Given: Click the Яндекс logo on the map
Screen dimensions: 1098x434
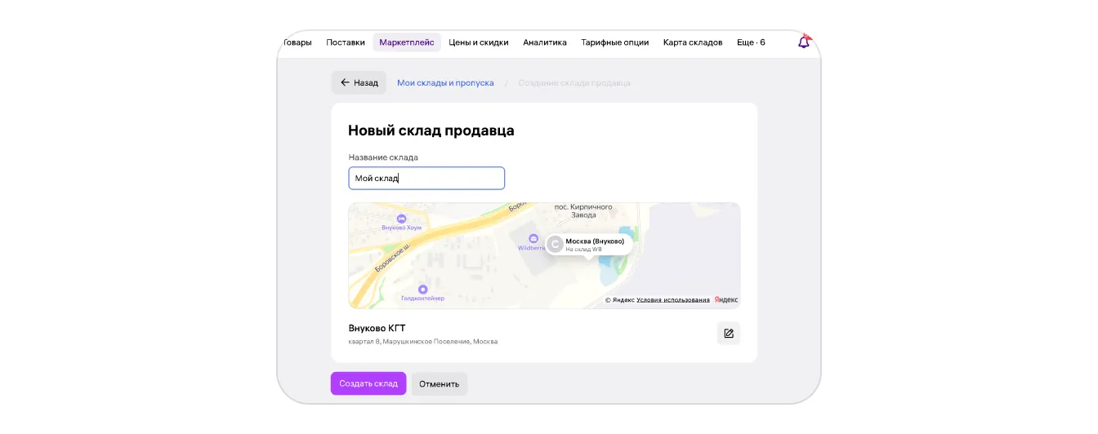Looking at the screenshot, I should [x=726, y=300].
